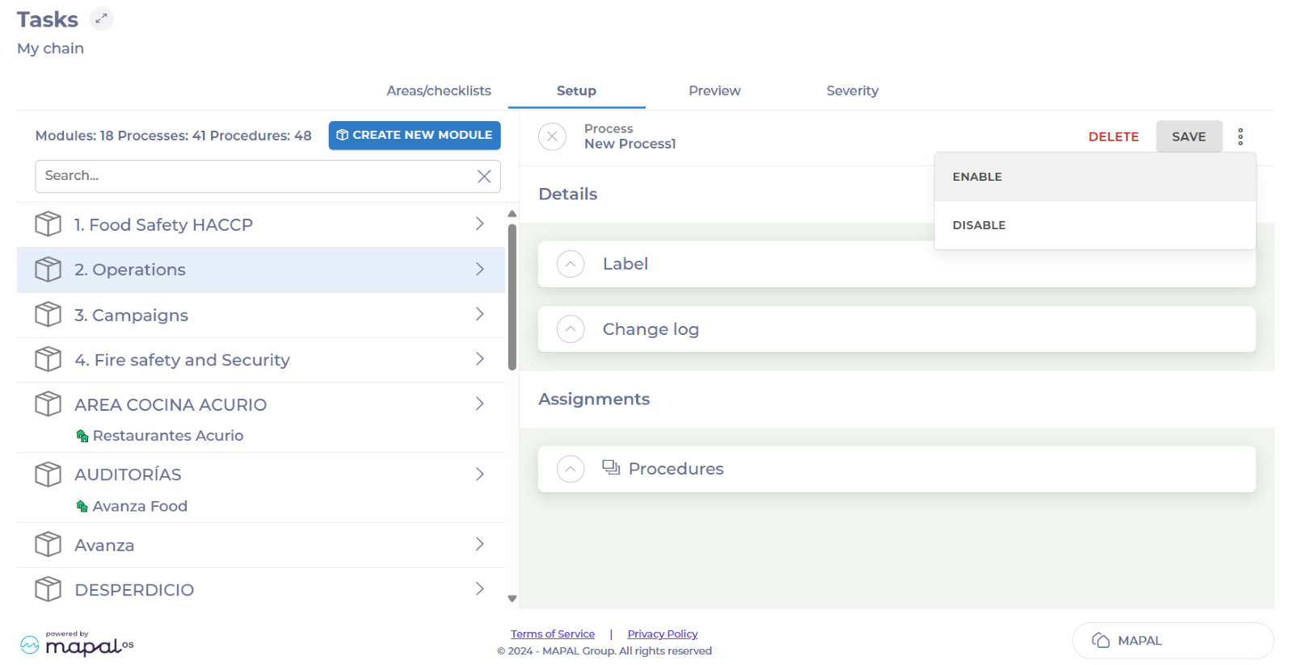Click the SAVE button

(x=1189, y=136)
